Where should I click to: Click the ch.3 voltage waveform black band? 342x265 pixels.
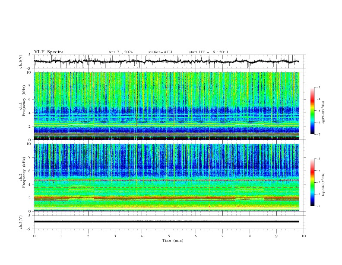pos(167,222)
